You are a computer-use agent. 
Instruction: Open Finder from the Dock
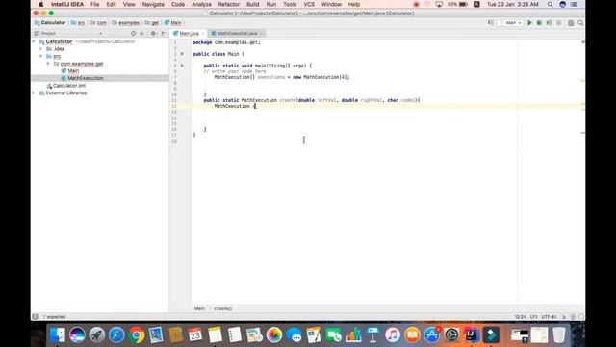[58, 335]
